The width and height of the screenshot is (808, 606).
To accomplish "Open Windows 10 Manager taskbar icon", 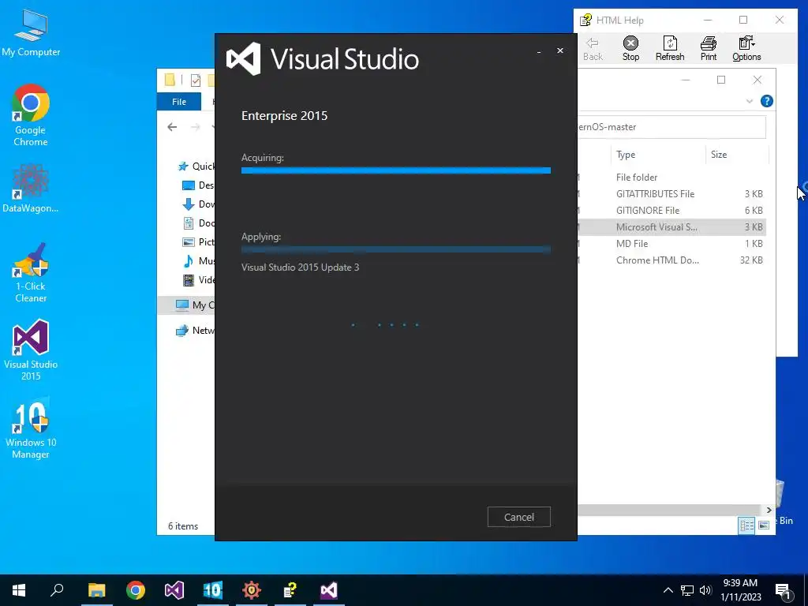I will click(213, 590).
